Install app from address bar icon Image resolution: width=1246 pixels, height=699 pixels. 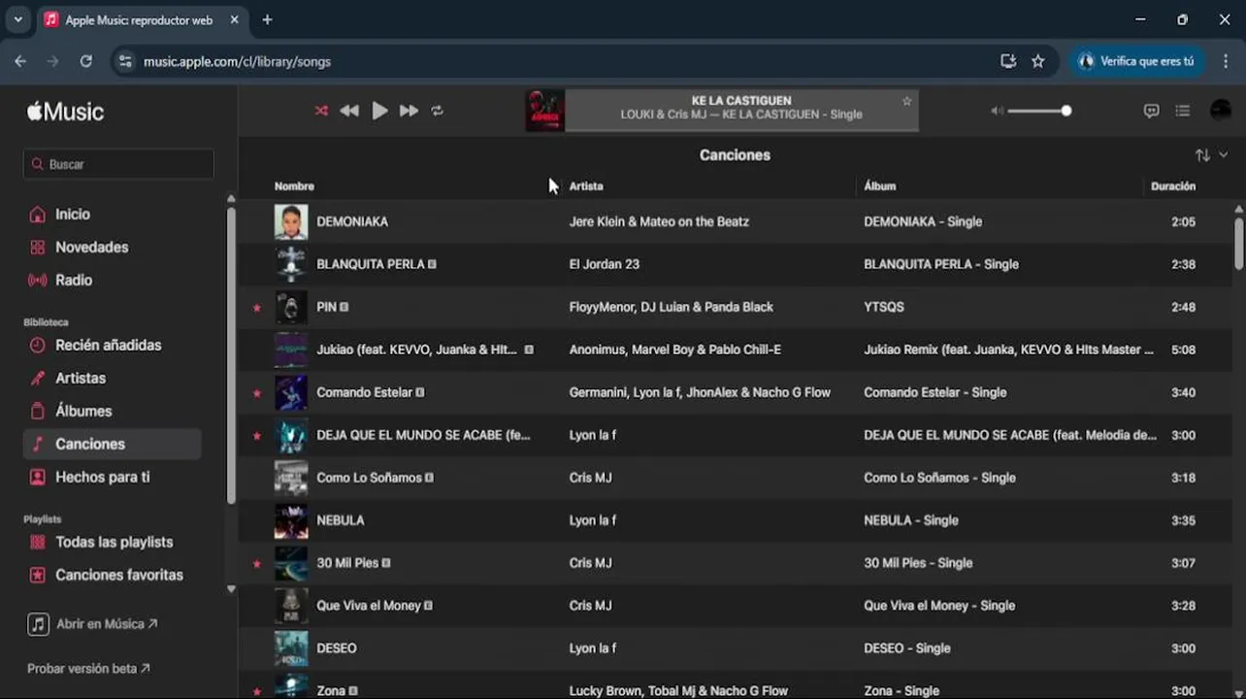pos(1008,61)
